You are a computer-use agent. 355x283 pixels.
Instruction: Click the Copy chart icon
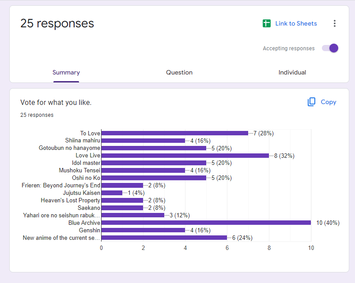(x=311, y=102)
